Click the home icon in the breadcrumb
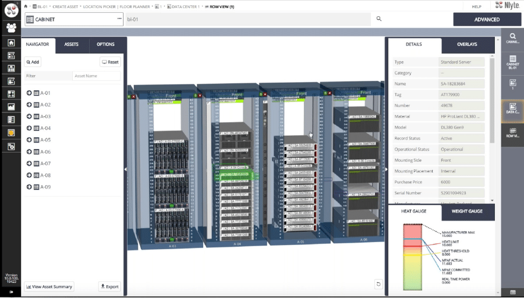The width and height of the screenshot is (524, 298). tap(26, 6)
